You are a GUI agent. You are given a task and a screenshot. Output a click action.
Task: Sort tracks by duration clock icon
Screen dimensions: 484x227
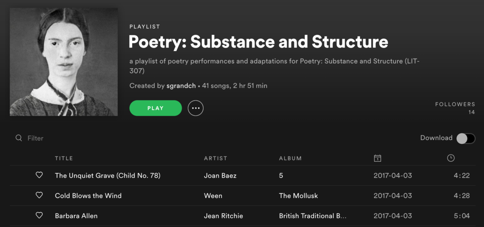[451, 158]
